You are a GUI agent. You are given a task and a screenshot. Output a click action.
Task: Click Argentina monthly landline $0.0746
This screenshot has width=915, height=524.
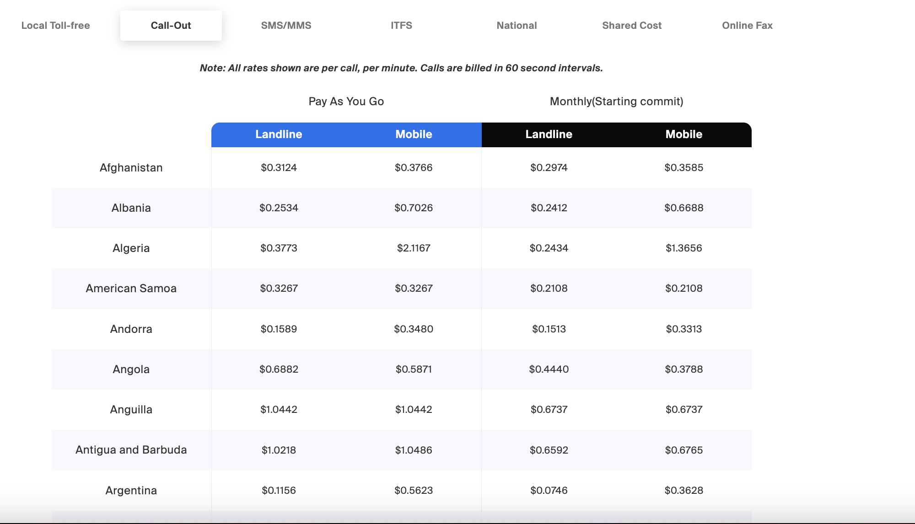pos(549,491)
